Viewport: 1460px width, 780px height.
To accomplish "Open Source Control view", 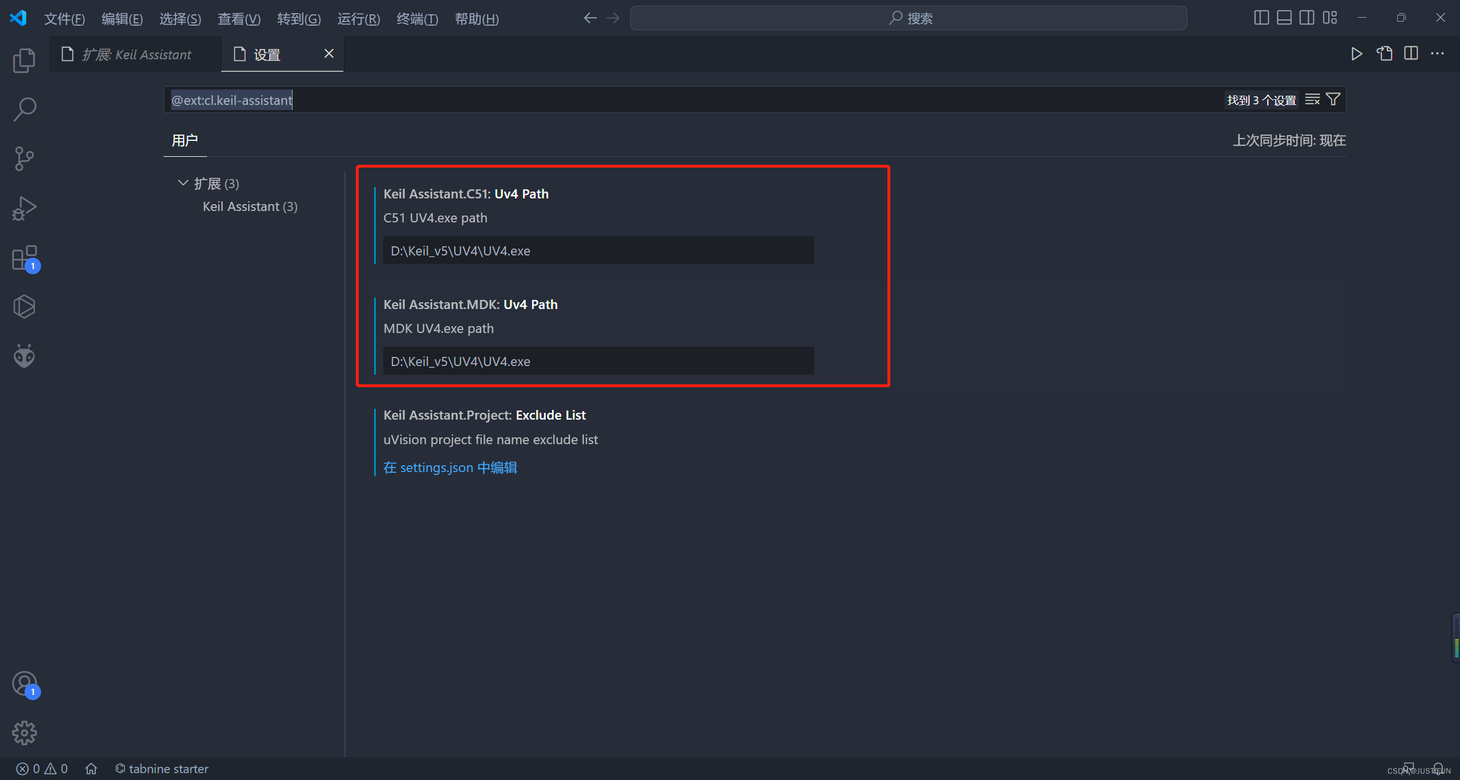I will click(x=24, y=159).
